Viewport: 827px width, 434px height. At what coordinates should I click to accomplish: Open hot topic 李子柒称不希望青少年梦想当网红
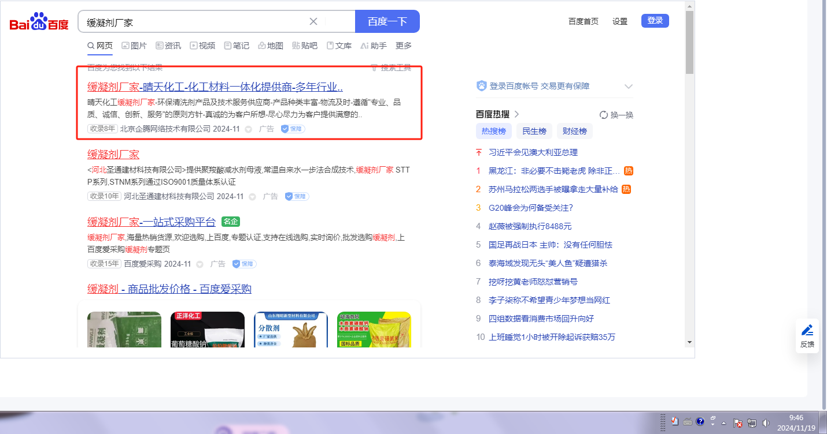pyautogui.click(x=549, y=300)
